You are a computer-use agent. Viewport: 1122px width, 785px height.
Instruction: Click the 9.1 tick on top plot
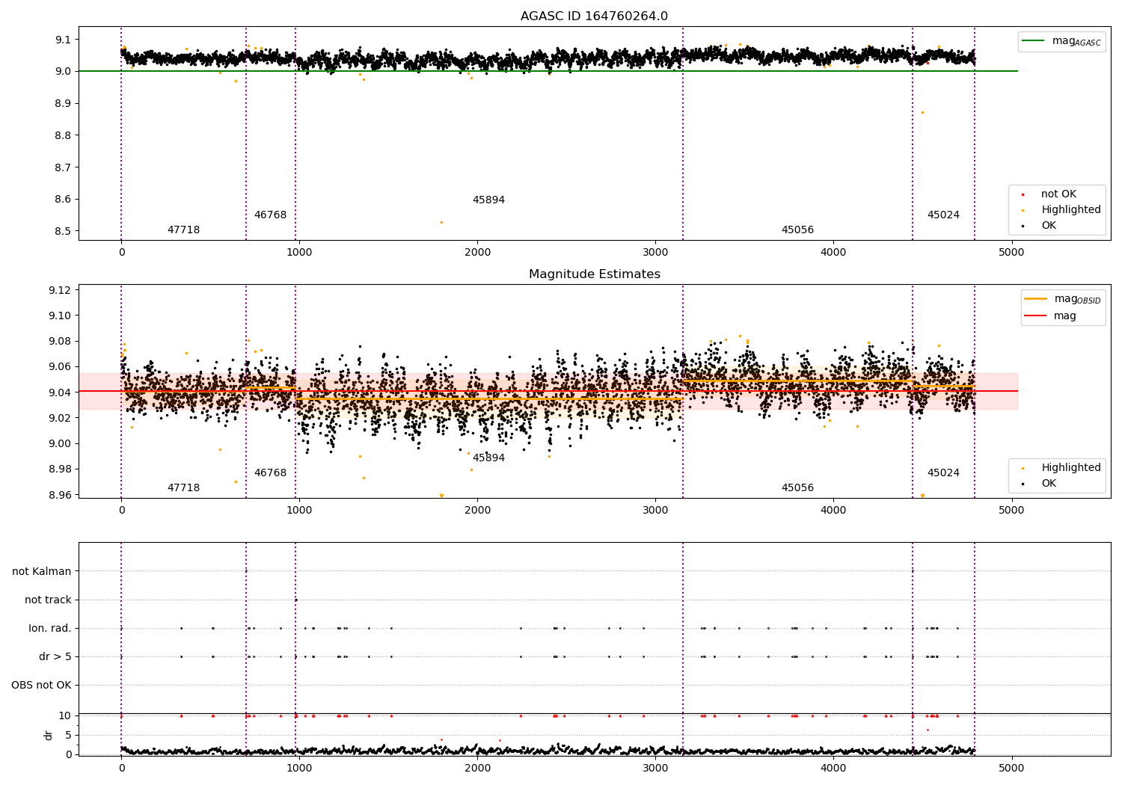click(64, 40)
